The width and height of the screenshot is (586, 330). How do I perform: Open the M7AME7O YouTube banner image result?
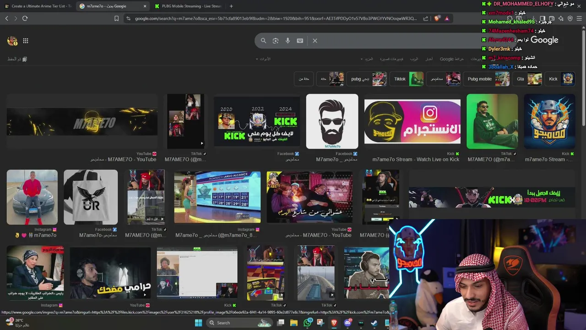pos(82,121)
